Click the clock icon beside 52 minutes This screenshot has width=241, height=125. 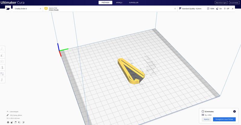click(x=203, y=111)
